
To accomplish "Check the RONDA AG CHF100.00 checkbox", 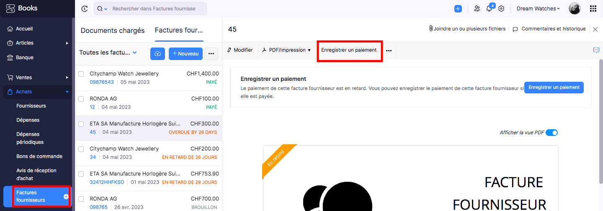I will (81, 99).
